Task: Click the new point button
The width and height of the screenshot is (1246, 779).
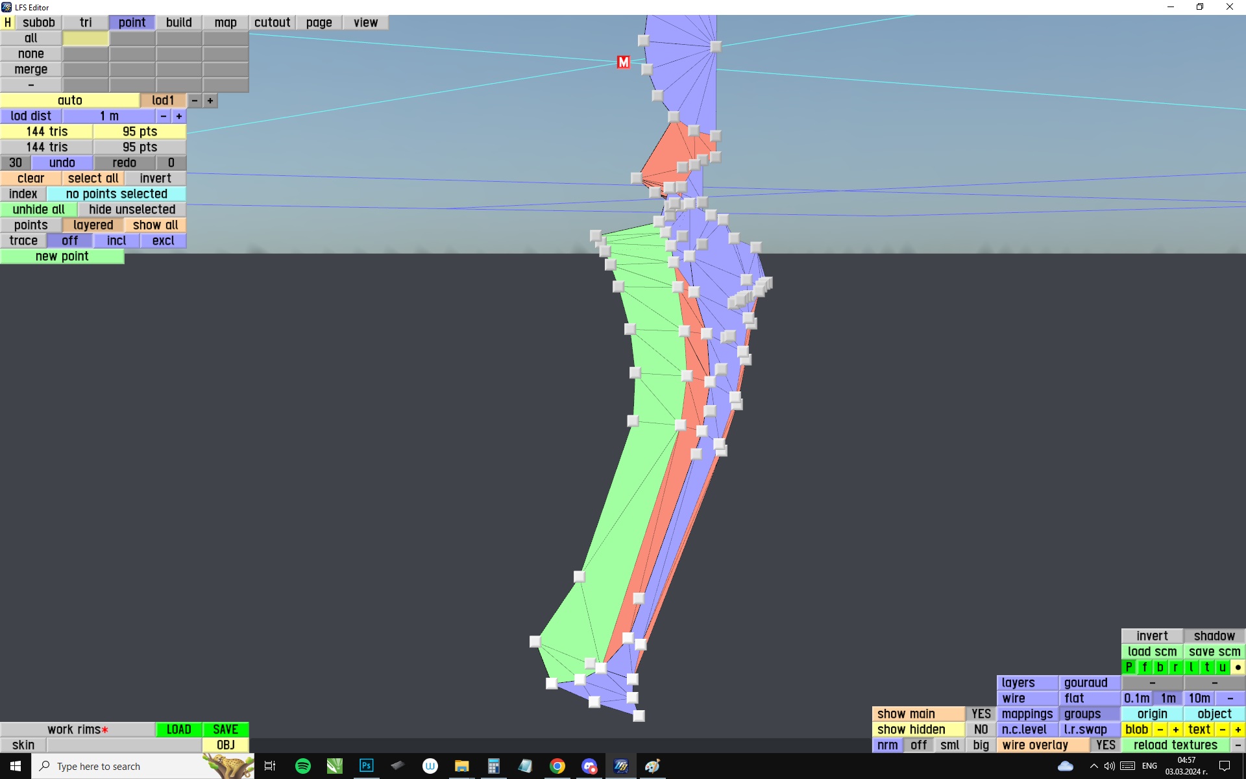Action: pyautogui.click(x=62, y=256)
